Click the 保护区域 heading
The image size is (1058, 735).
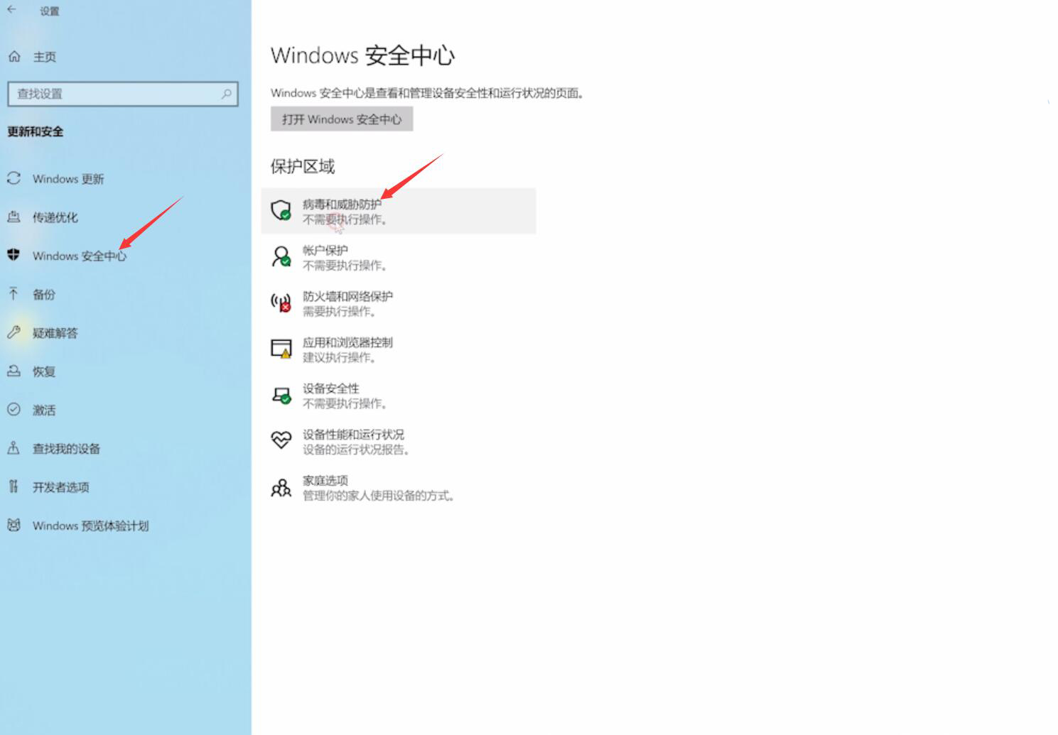303,166
